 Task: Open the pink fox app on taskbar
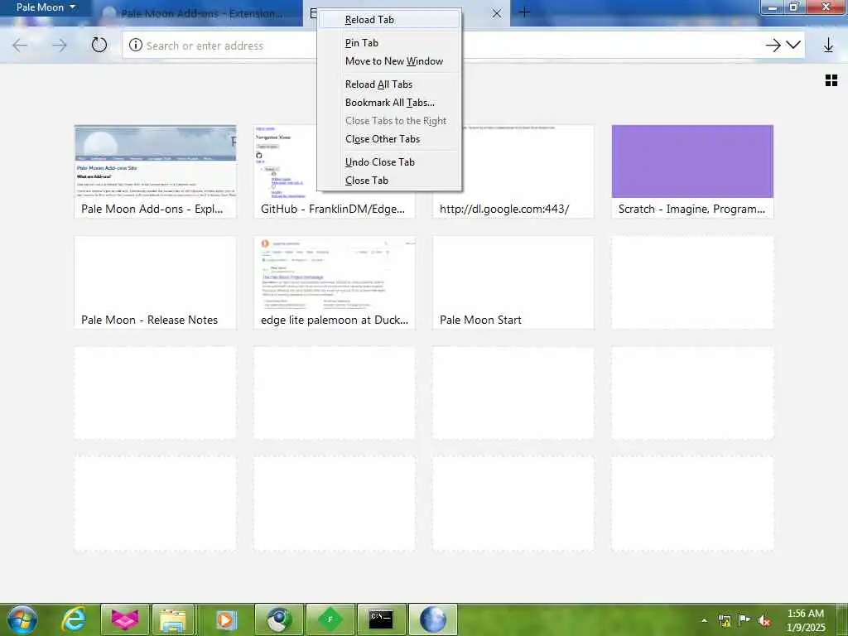[x=125, y=619]
